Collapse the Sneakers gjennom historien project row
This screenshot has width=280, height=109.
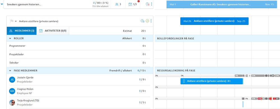click(x=2, y=4)
